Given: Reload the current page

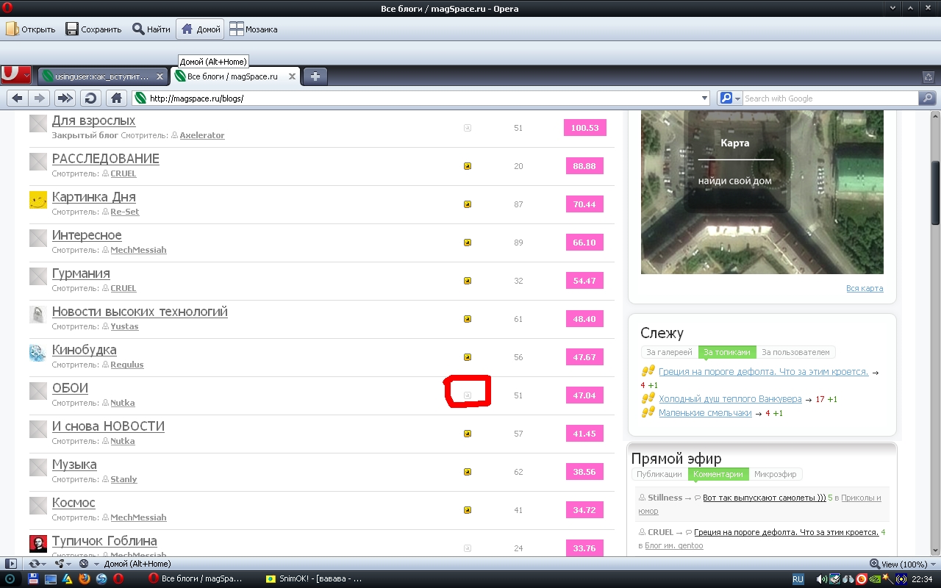Looking at the screenshot, I should (x=90, y=98).
